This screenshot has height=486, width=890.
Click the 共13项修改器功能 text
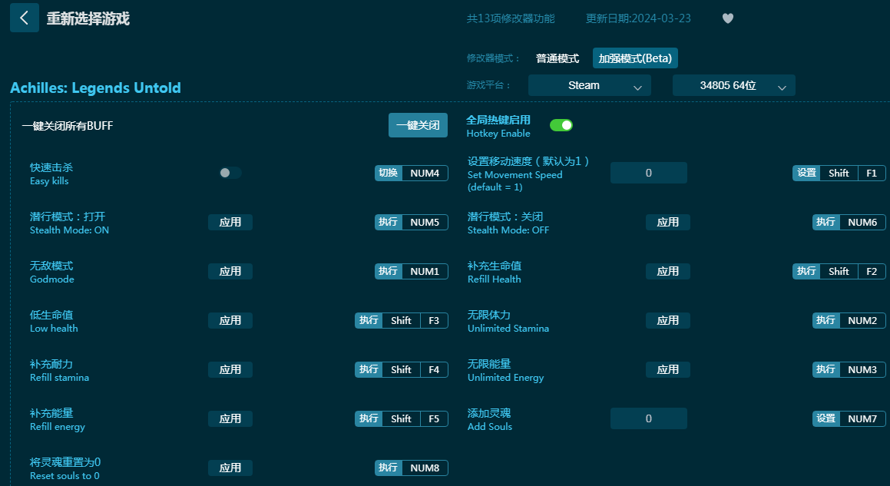click(x=511, y=18)
